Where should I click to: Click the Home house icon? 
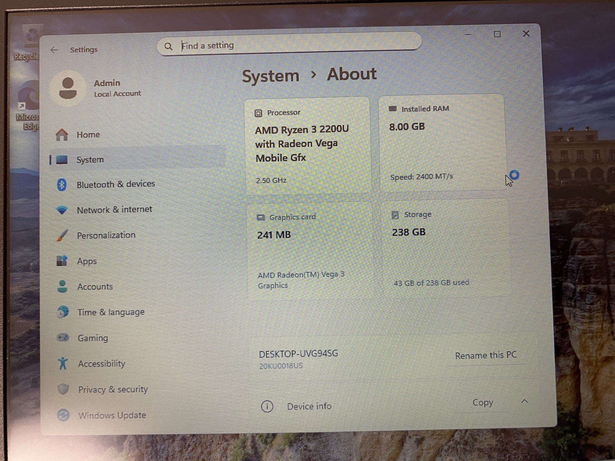click(61, 134)
